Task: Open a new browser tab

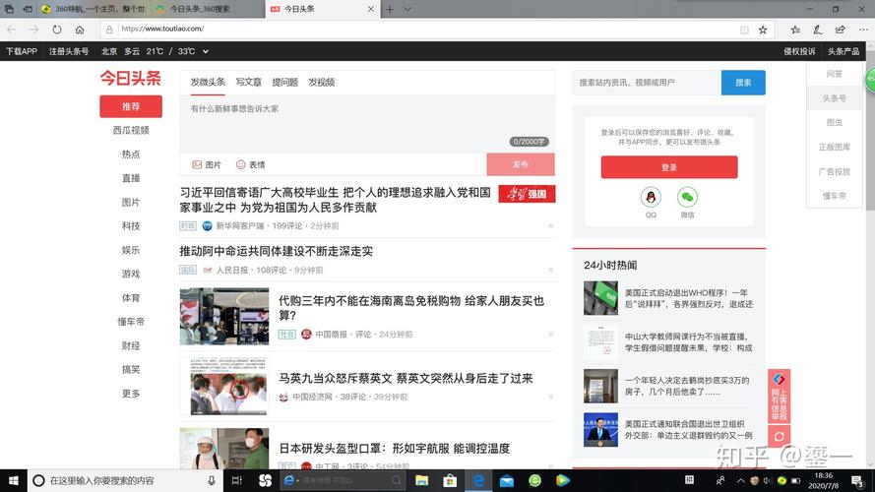Action: [x=390, y=9]
